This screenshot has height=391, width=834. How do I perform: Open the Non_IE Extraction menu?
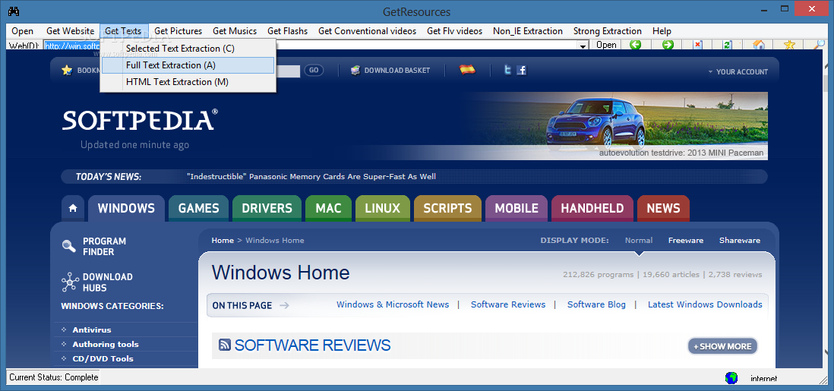pyautogui.click(x=528, y=31)
